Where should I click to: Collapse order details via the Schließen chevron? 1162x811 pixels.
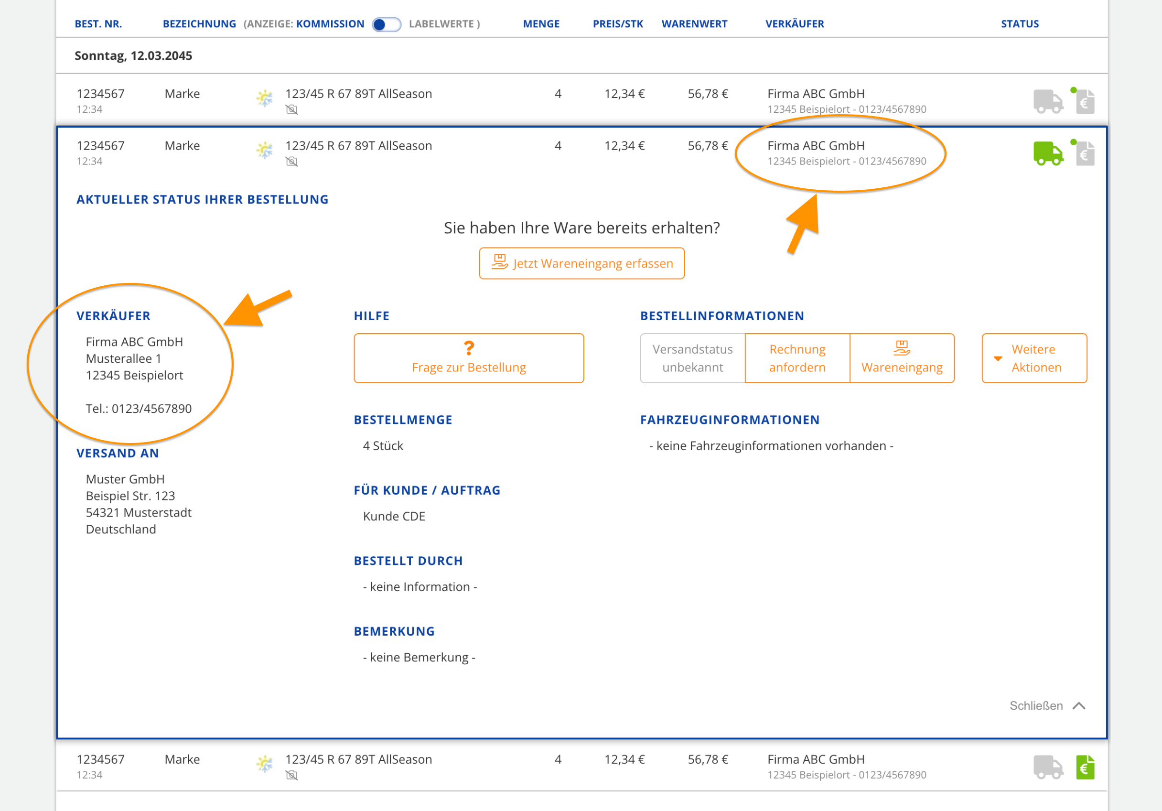tap(1080, 706)
